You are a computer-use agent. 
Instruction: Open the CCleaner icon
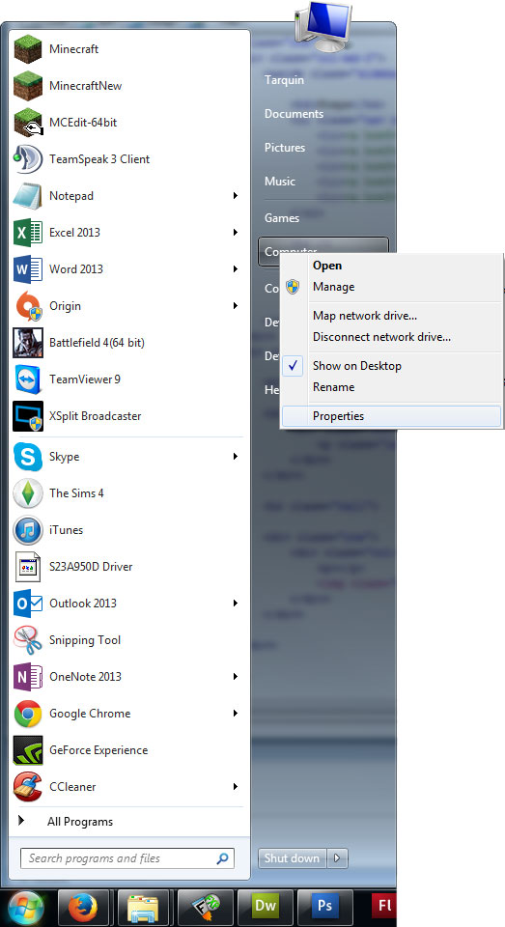tap(28, 786)
